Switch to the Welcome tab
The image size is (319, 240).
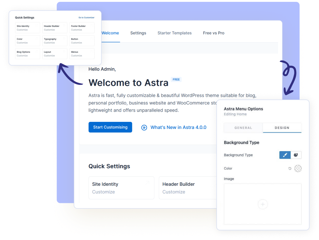[110, 33]
